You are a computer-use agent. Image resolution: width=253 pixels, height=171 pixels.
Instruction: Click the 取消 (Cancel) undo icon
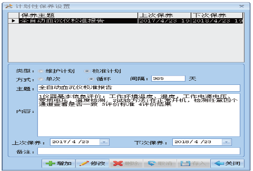point(152,163)
